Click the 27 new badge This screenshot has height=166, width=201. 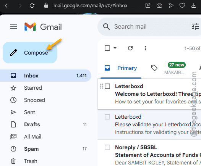177,65
